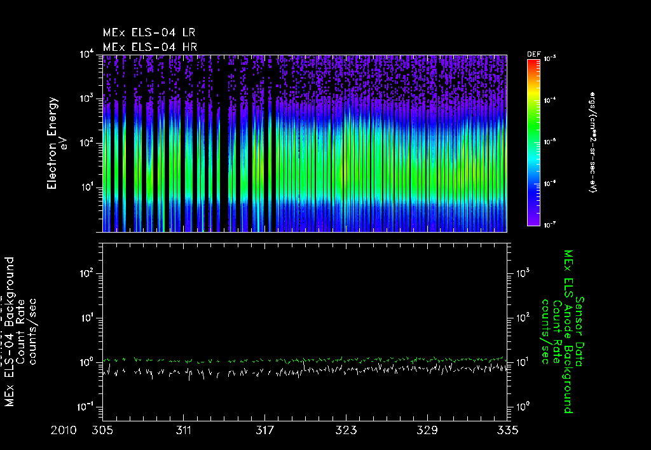
Task: Click the data gap near day 314 in the spectrogram
Action: [x=224, y=143]
